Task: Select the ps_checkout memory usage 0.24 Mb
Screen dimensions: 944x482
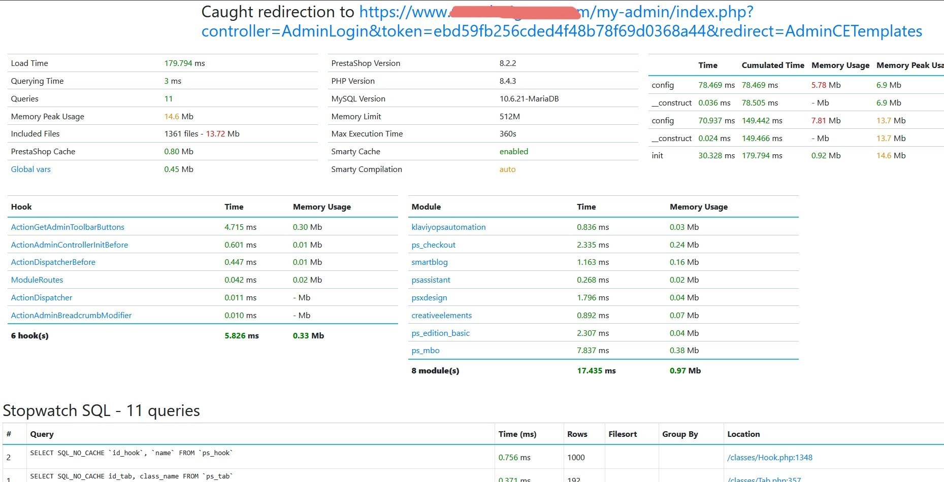Action: click(684, 245)
